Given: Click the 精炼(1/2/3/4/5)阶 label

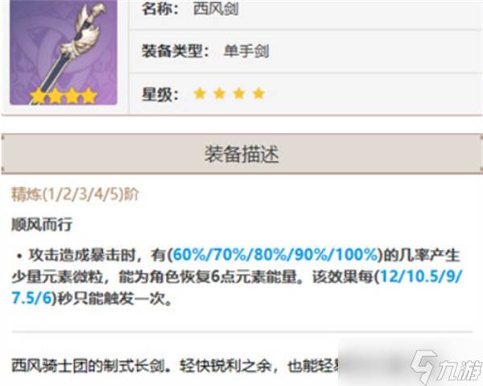Looking at the screenshot, I should [x=75, y=194].
